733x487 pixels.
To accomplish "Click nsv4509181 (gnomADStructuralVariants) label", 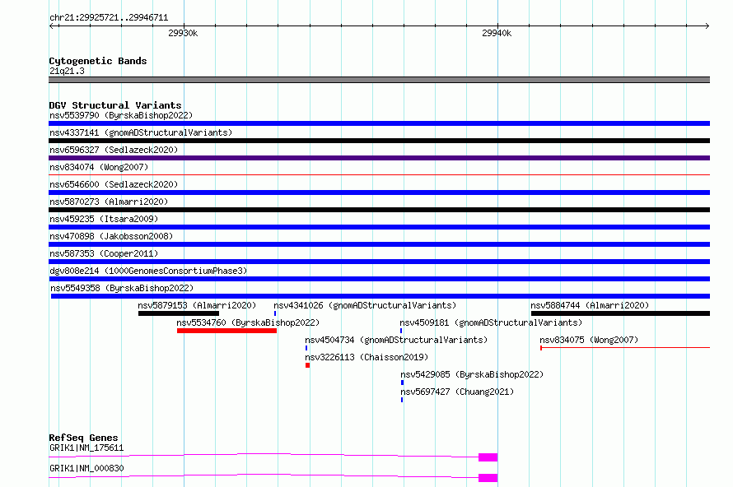I will tap(491, 322).
